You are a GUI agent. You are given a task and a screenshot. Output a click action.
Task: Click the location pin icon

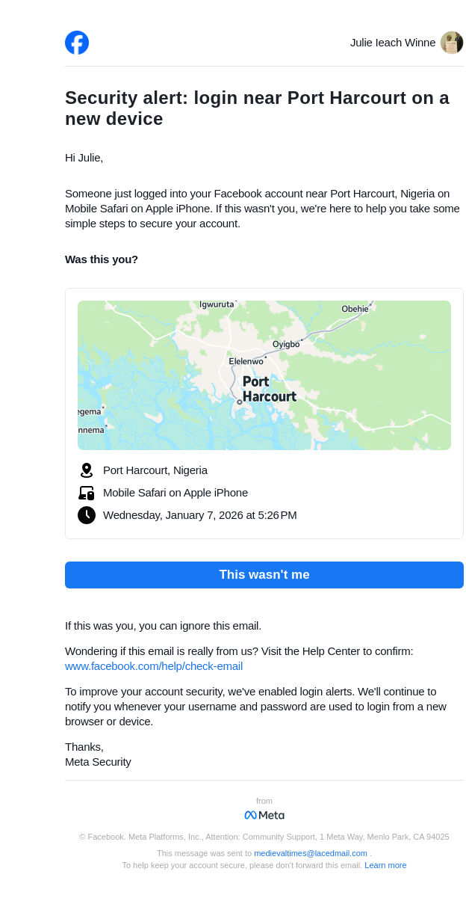[87, 470]
